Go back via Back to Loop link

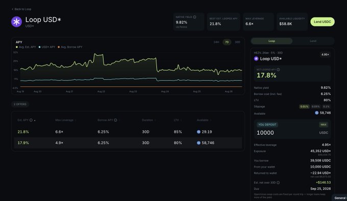21,9
